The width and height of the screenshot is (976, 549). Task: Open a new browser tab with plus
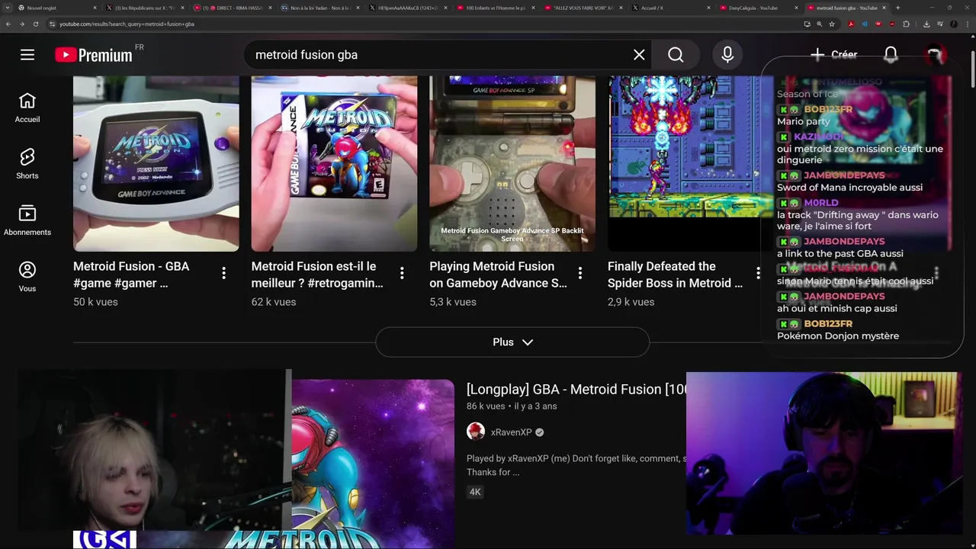point(897,8)
